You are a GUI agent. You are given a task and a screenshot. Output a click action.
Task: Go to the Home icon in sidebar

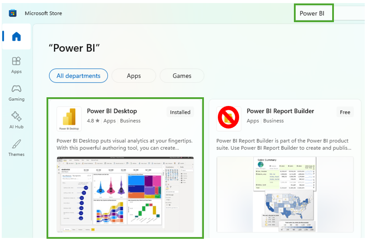17,36
